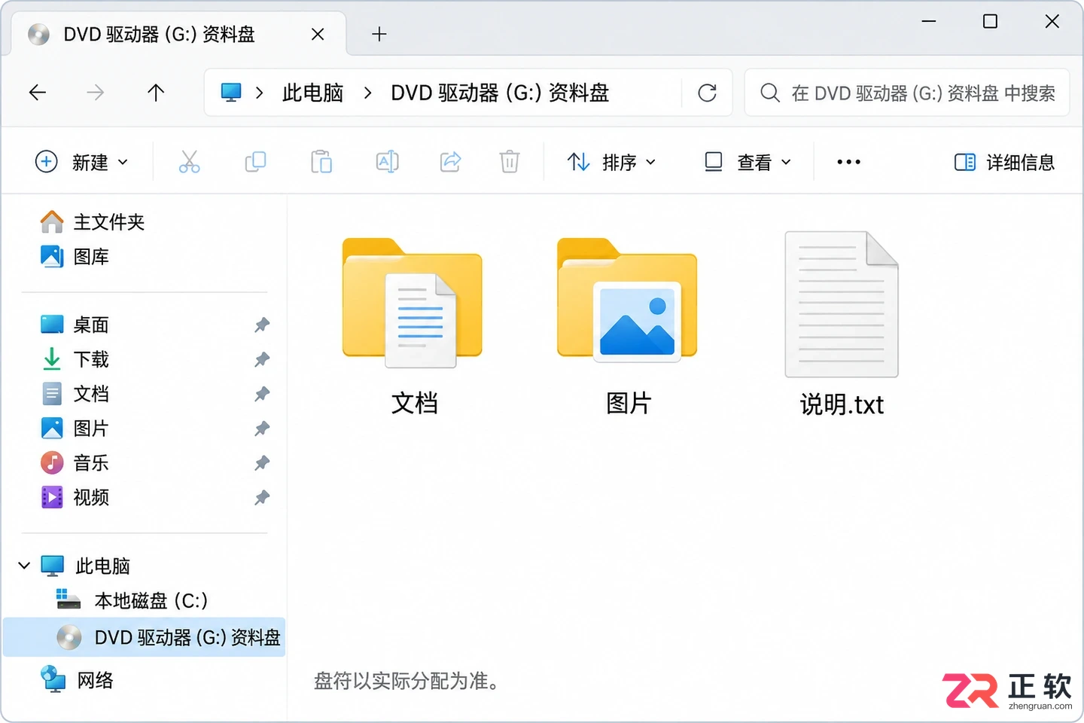Click the computer icon in address bar
This screenshot has width=1084, height=723.
point(231,93)
